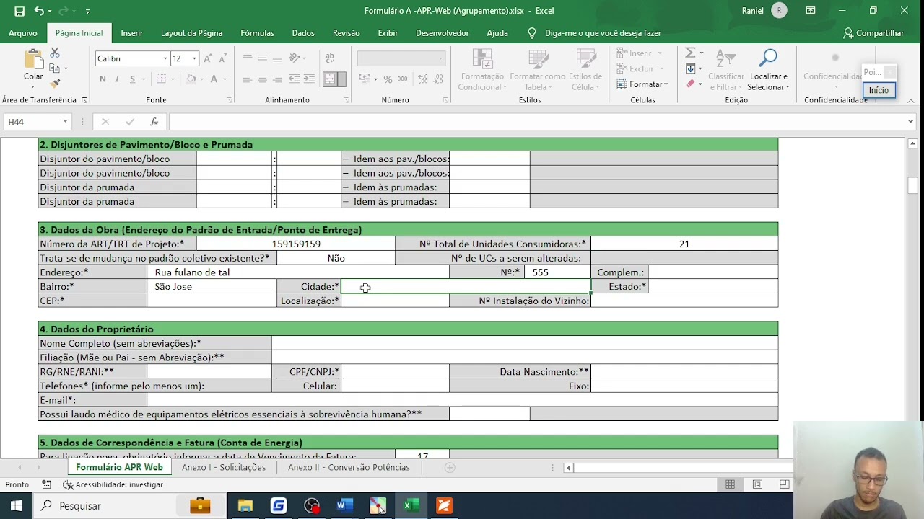Center text horizontally icon
The height and width of the screenshot is (519, 924).
tap(262, 79)
